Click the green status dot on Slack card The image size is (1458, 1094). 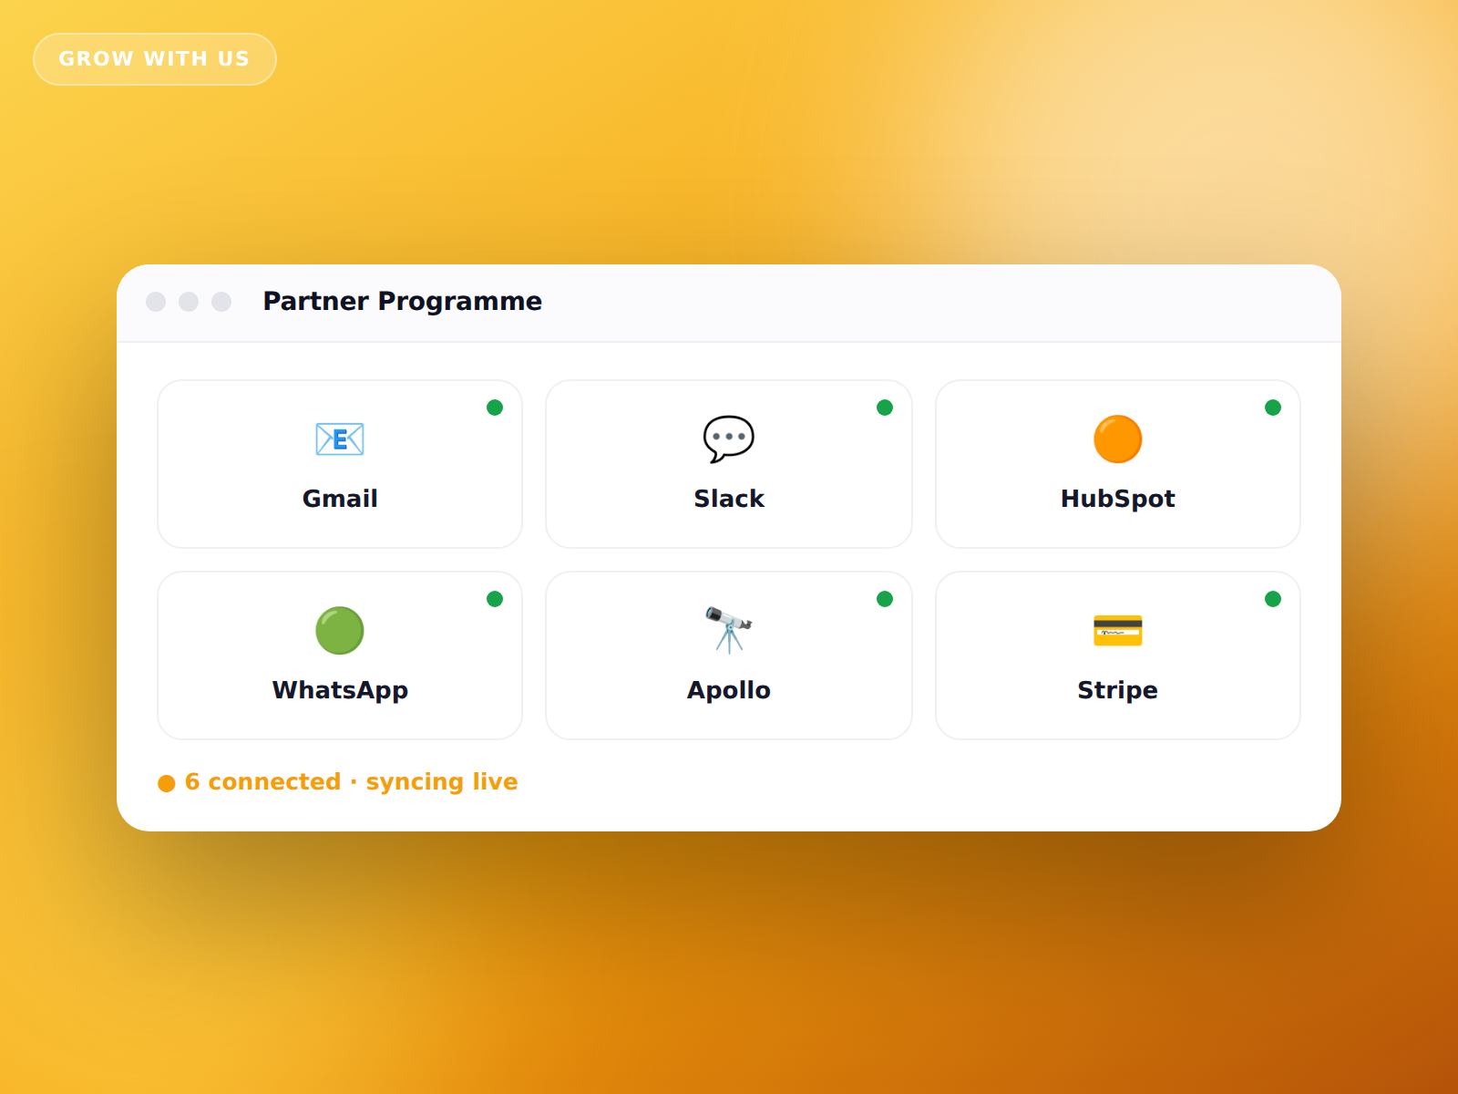pos(885,408)
